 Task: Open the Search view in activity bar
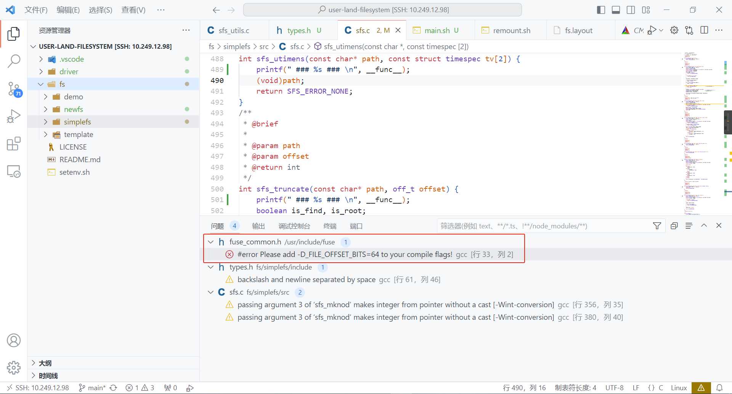(14, 61)
